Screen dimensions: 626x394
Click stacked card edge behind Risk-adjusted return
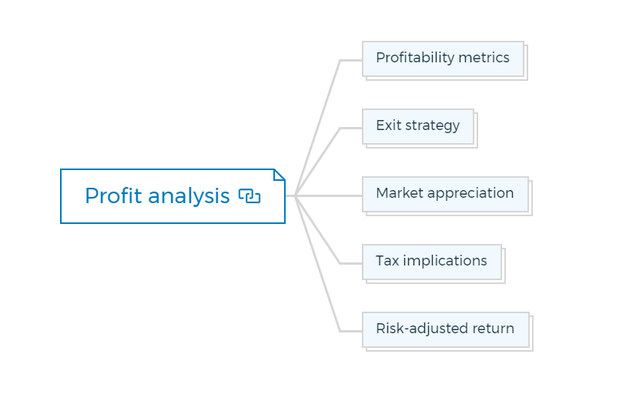[532, 334]
